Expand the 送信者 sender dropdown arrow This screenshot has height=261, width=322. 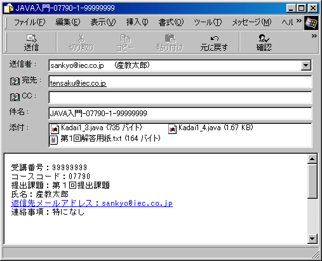tap(305, 65)
